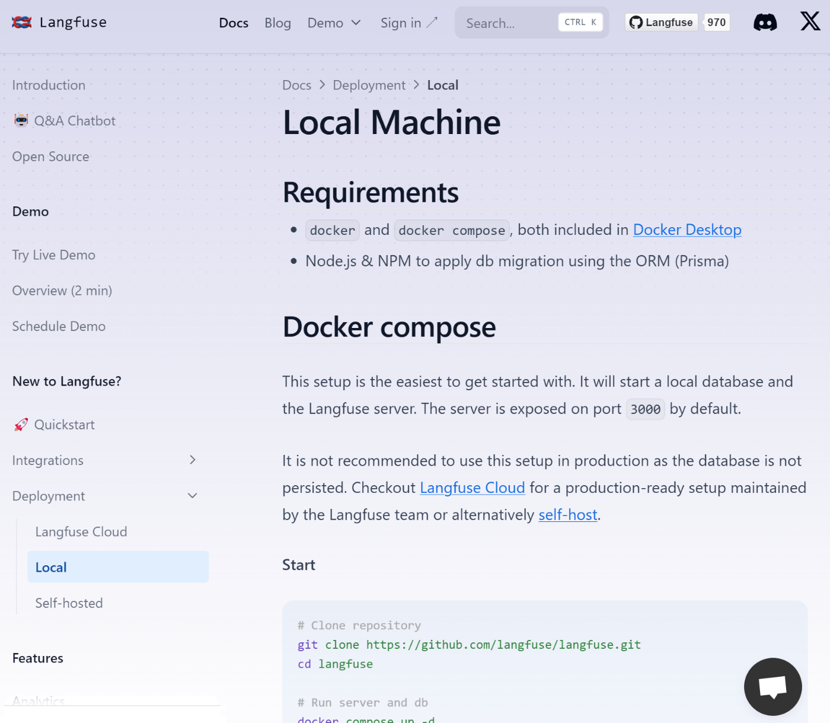Image resolution: width=830 pixels, height=723 pixels.
Task: Expand the Integrations sidebar section
Action: pos(193,460)
